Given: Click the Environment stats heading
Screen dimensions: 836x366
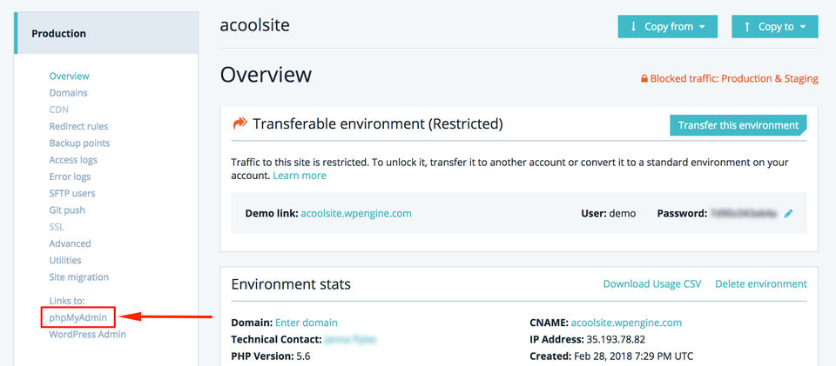Looking at the screenshot, I should [x=291, y=284].
